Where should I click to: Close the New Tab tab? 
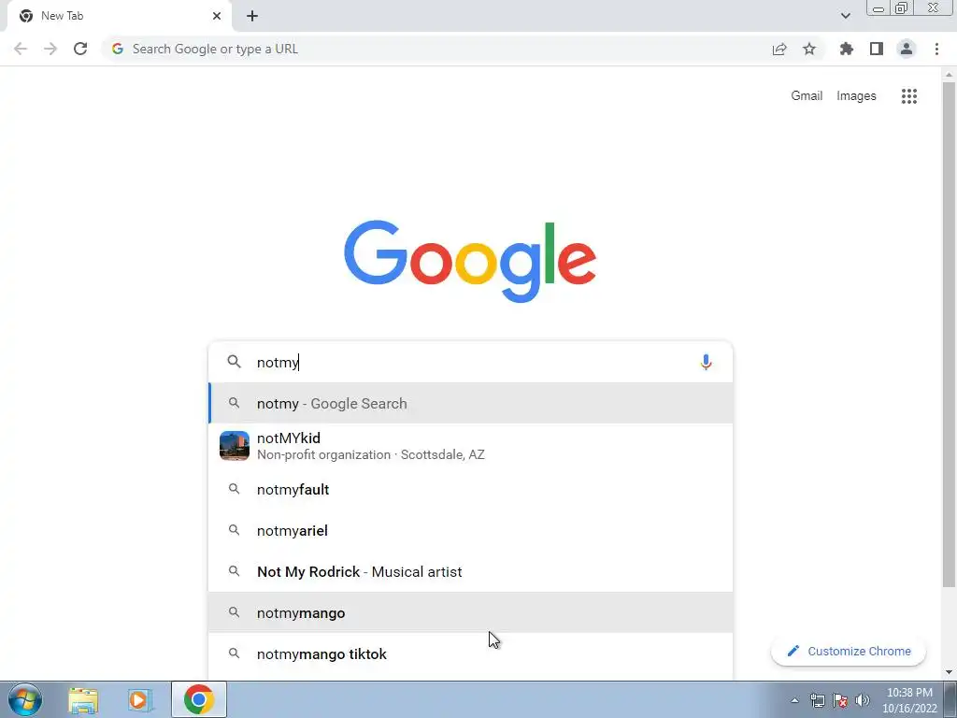point(217,16)
